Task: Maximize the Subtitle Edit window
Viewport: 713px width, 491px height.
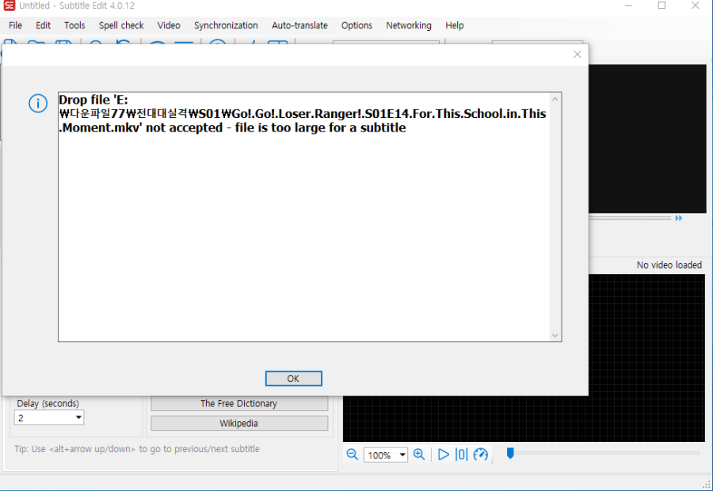Action: tap(662, 6)
